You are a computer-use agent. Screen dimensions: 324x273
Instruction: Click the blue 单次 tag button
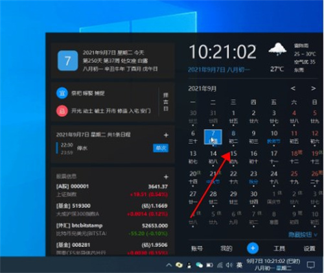click(161, 148)
